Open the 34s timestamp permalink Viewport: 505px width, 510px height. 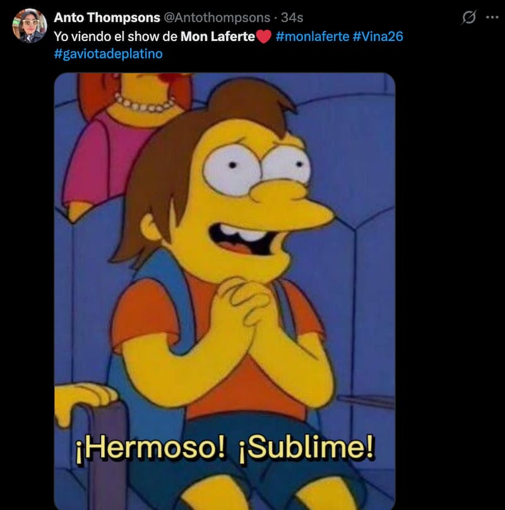tap(292, 18)
